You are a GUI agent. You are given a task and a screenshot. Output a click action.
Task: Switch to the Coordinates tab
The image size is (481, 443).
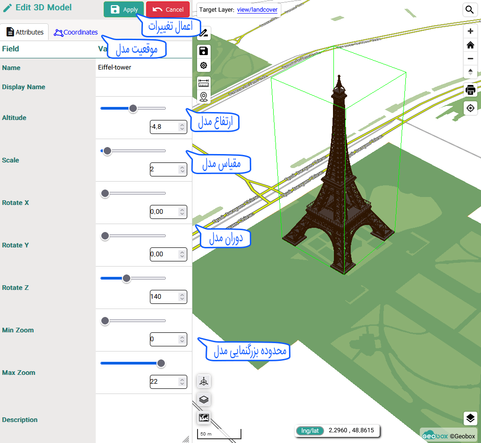[x=76, y=32]
